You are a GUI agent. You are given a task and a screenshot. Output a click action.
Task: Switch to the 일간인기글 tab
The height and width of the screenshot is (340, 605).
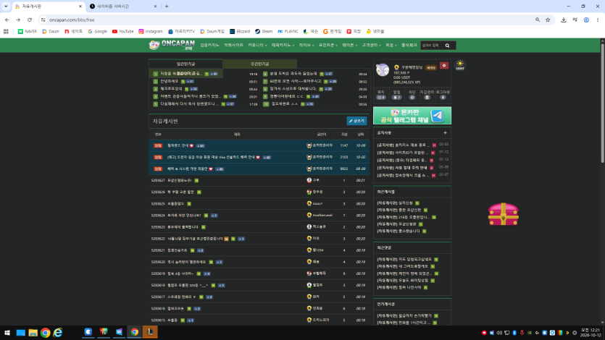[186, 64]
